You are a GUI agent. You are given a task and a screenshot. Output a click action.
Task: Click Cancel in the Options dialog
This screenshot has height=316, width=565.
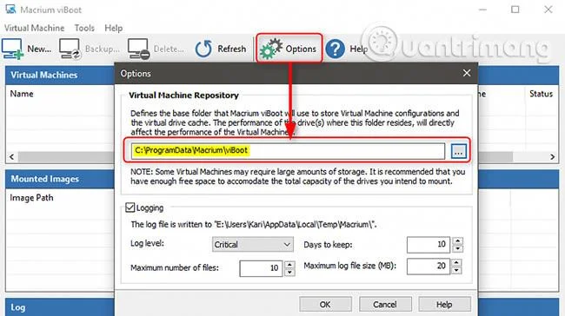(x=385, y=305)
